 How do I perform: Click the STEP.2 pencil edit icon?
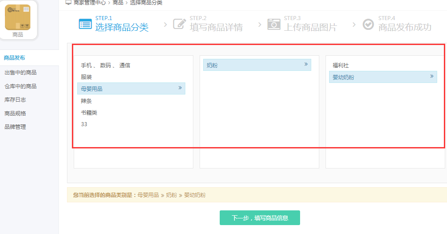tap(180, 24)
